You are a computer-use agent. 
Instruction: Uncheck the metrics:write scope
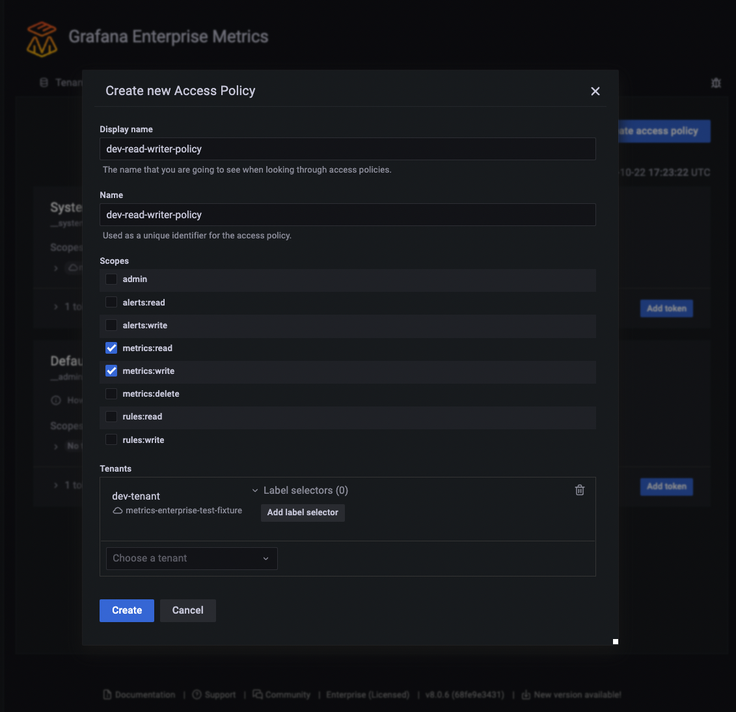pos(111,371)
